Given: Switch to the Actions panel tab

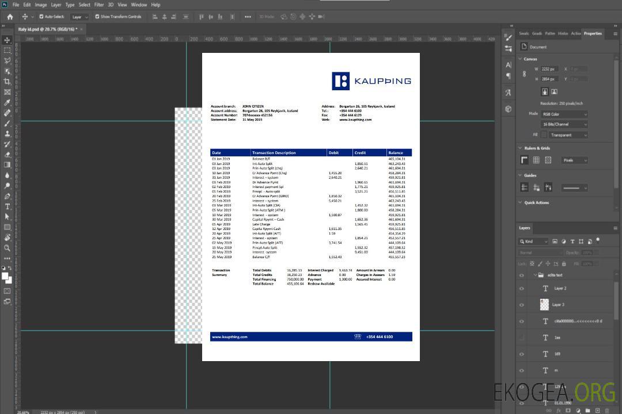Looking at the screenshot, I should tap(575, 34).
